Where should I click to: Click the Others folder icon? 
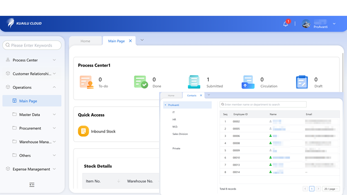point(14,155)
